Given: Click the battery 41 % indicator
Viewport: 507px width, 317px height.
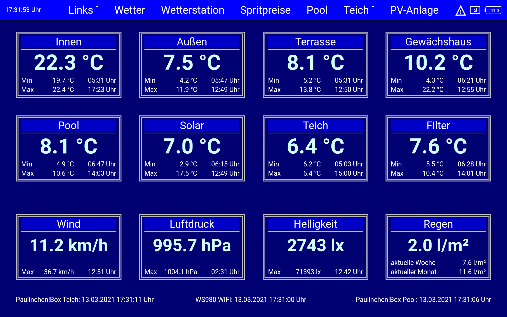Looking at the screenshot, I should coord(493,10).
